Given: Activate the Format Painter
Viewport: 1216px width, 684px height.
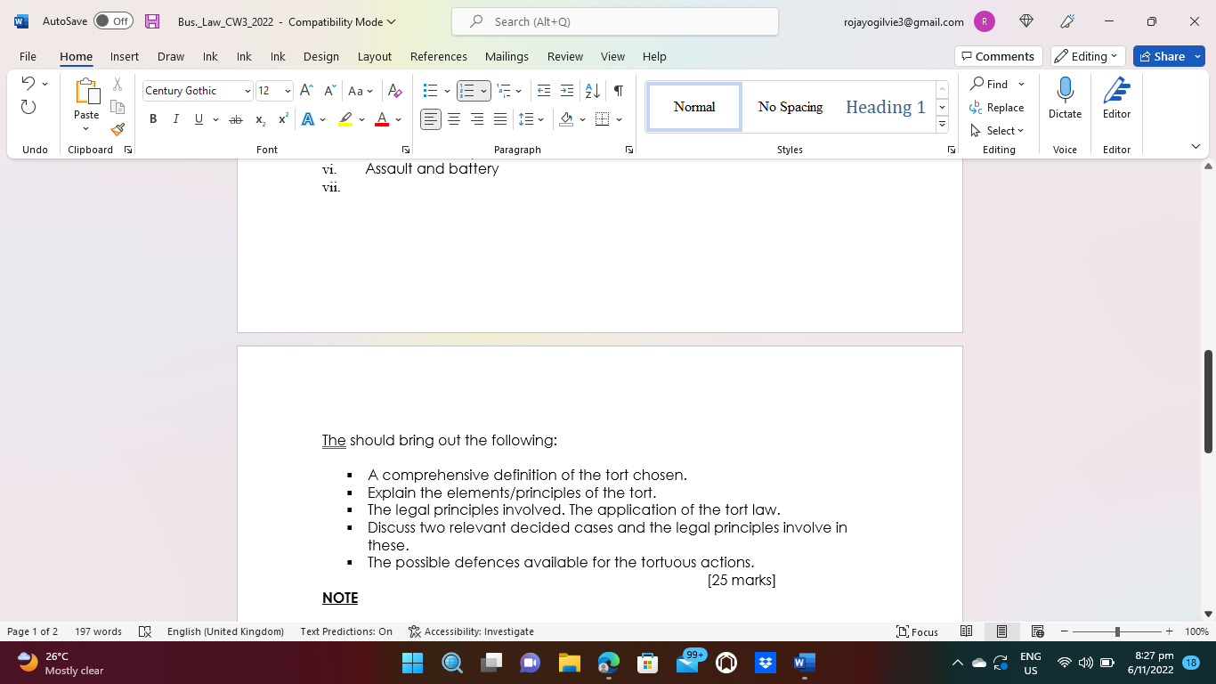Looking at the screenshot, I should pyautogui.click(x=117, y=129).
